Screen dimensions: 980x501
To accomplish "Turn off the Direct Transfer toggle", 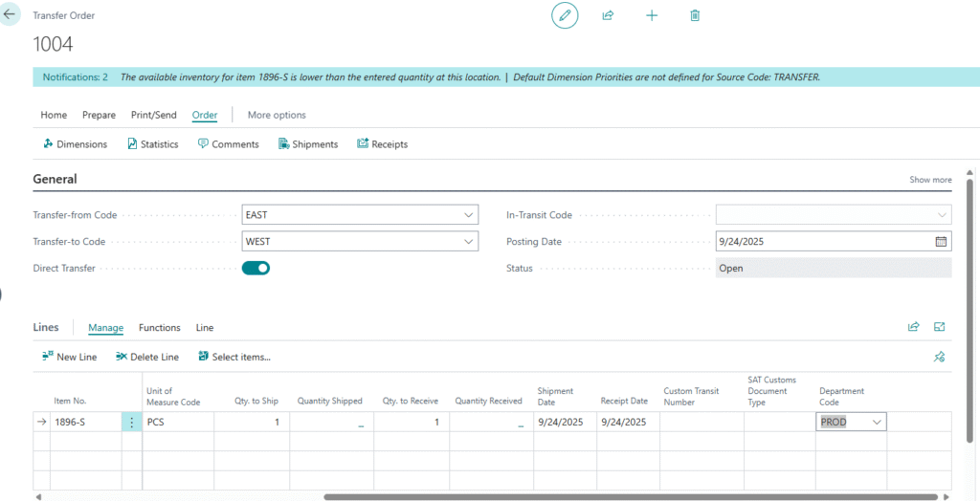I will point(256,269).
